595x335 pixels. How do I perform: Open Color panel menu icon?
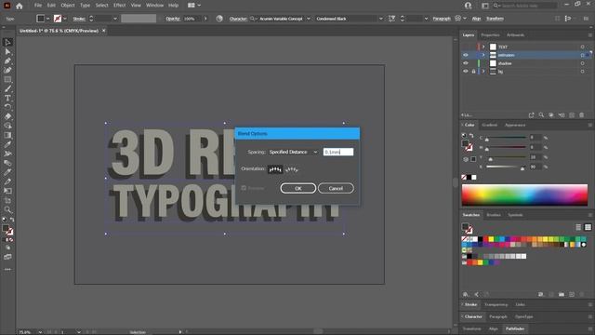pos(590,125)
